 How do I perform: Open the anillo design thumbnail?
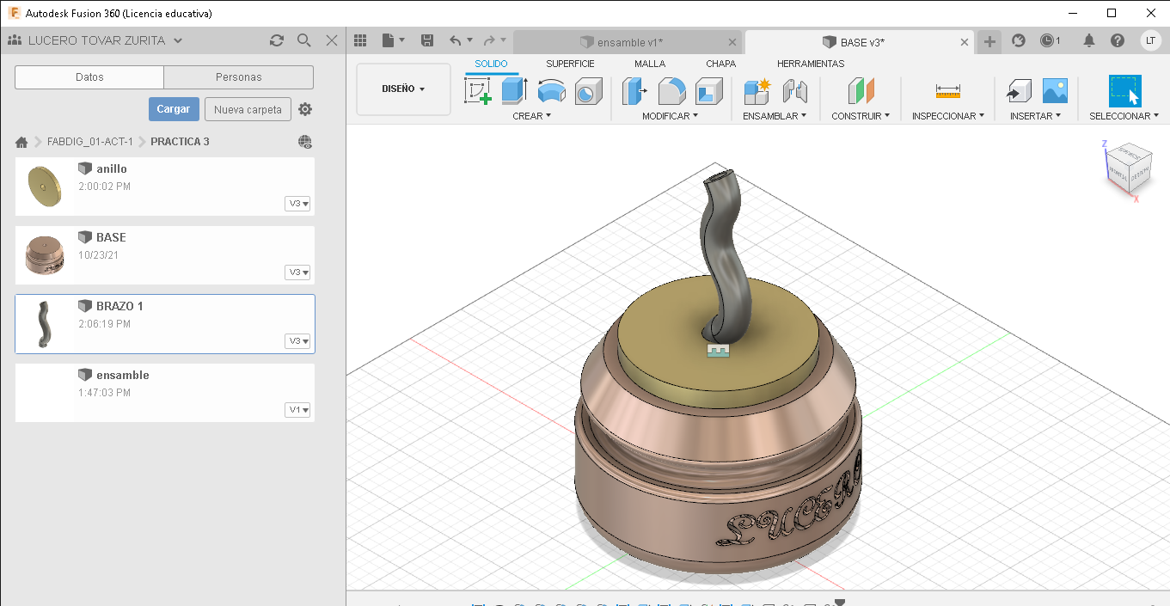46,187
